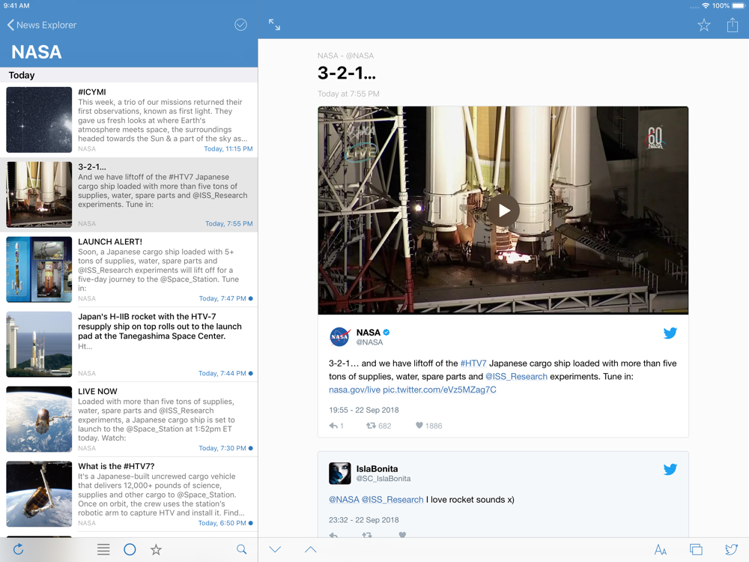Image resolution: width=749 pixels, height=562 pixels.
Task: Show starred articles filter
Action: coord(156,549)
